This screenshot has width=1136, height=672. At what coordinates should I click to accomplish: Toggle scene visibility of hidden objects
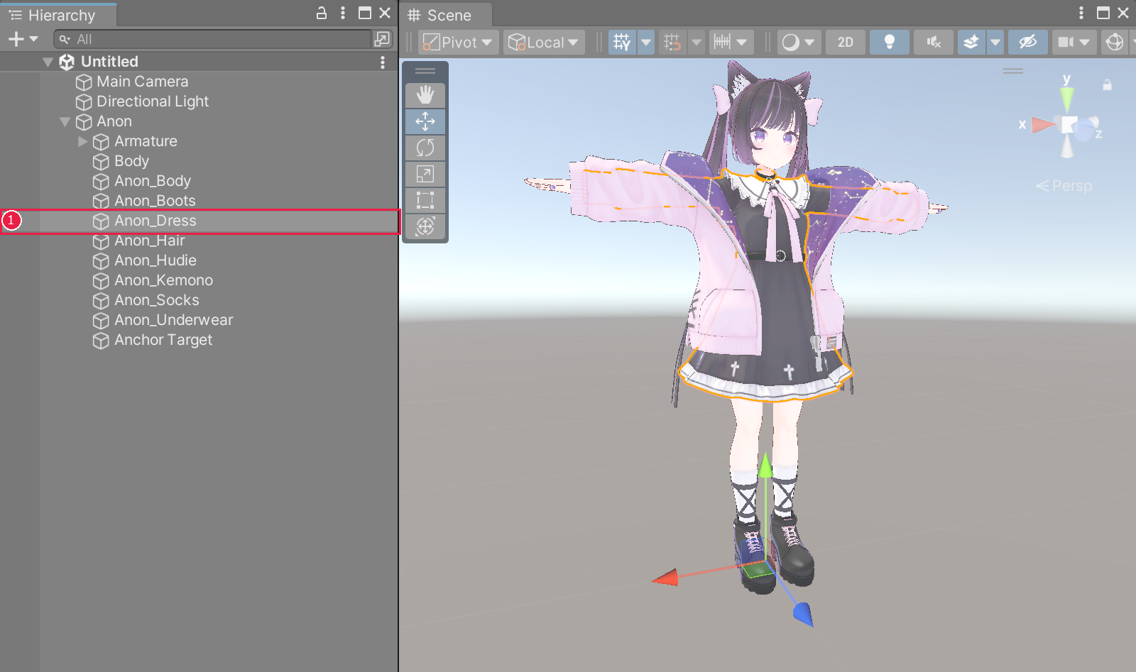(1027, 43)
